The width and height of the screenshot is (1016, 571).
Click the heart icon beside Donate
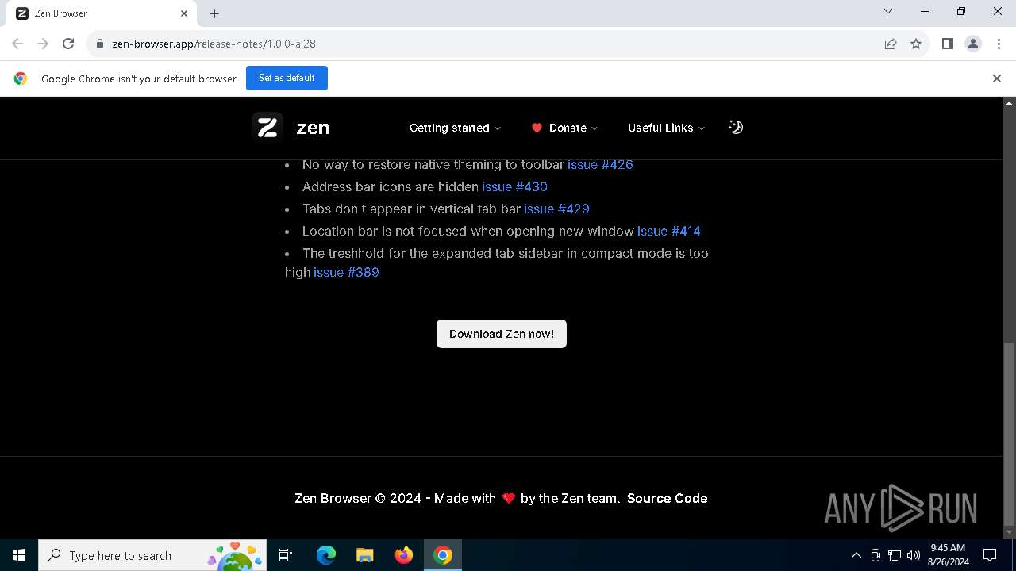click(x=537, y=128)
